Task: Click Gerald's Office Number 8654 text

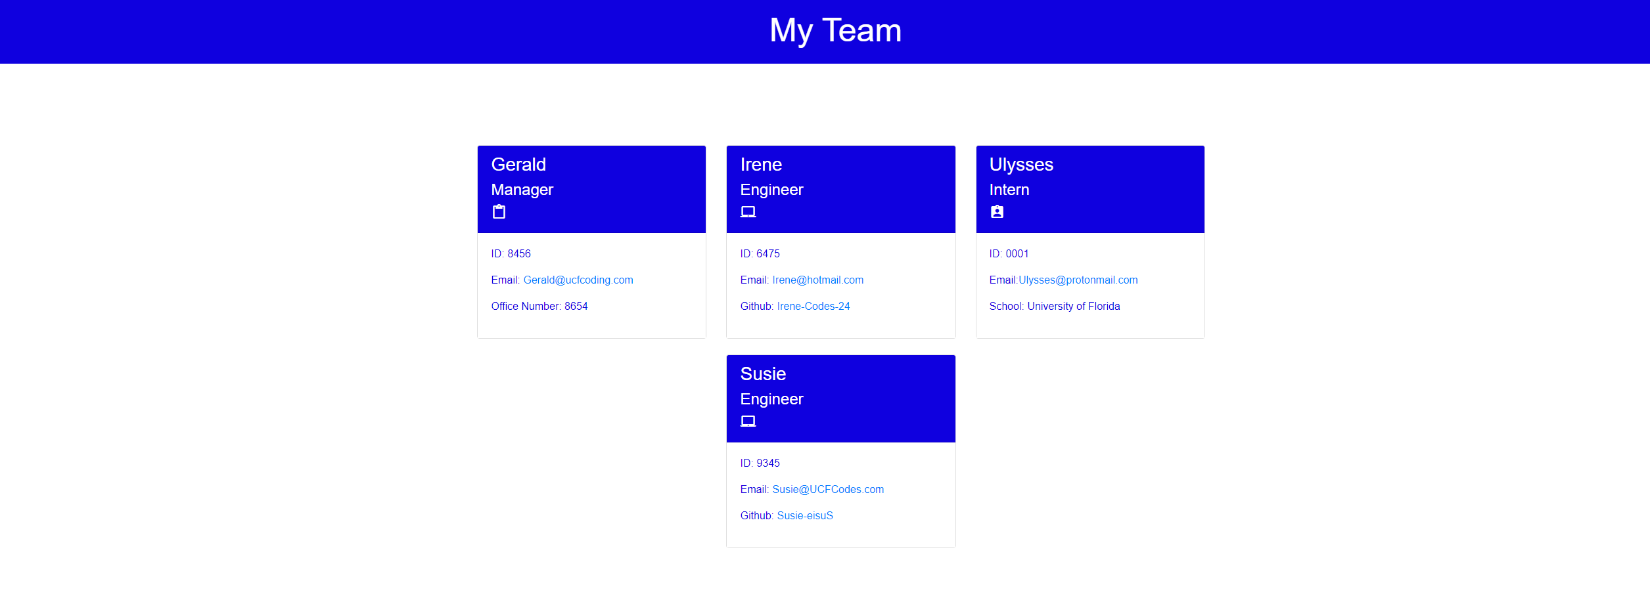Action: click(539, 306)
